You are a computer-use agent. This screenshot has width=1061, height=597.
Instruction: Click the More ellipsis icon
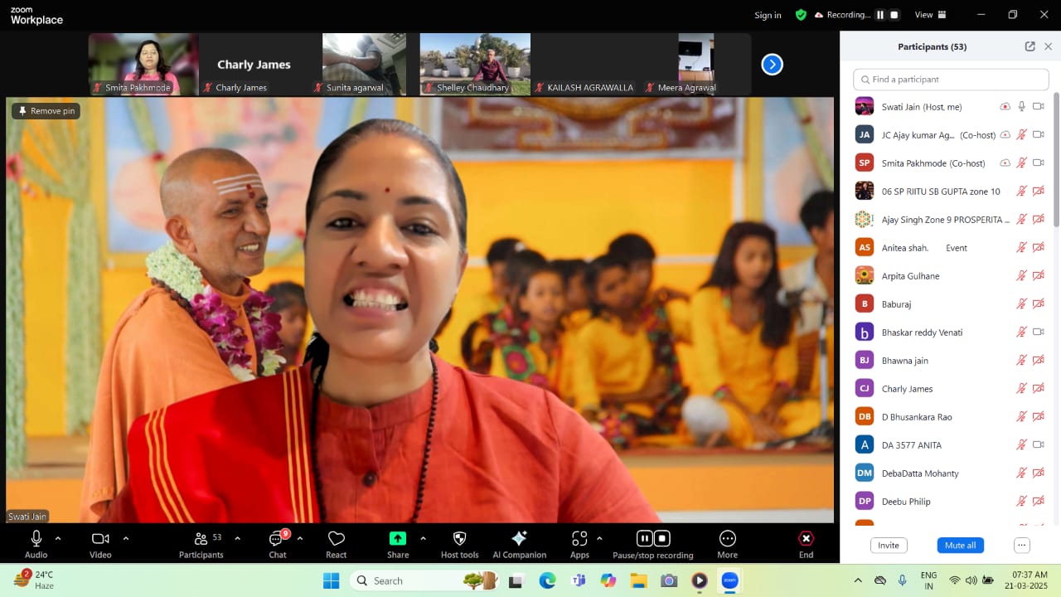click(727, 539)
